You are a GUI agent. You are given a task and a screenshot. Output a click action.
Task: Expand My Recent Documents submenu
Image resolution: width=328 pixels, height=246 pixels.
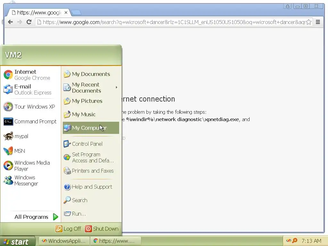[91, 87]
